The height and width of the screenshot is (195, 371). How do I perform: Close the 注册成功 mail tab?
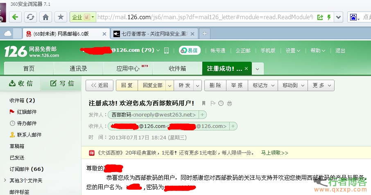pos(246,68)
